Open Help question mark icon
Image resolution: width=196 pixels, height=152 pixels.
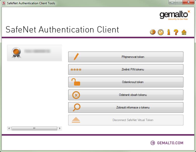click(x=176, y=32)
